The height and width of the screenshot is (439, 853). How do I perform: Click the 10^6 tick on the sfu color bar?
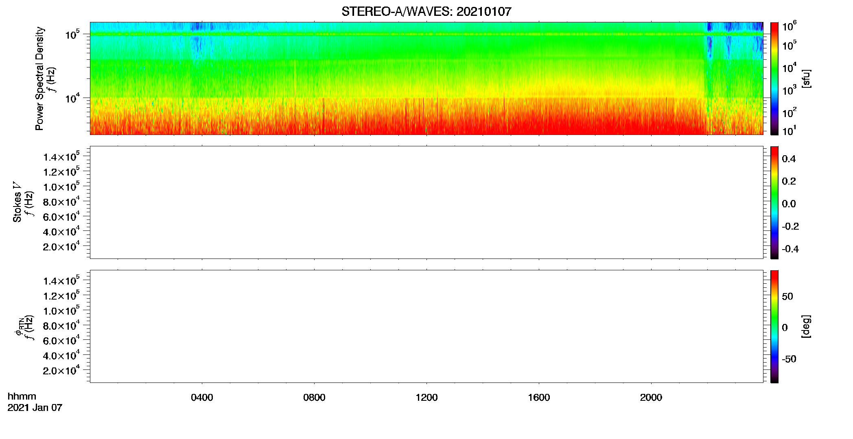(790, 26)
